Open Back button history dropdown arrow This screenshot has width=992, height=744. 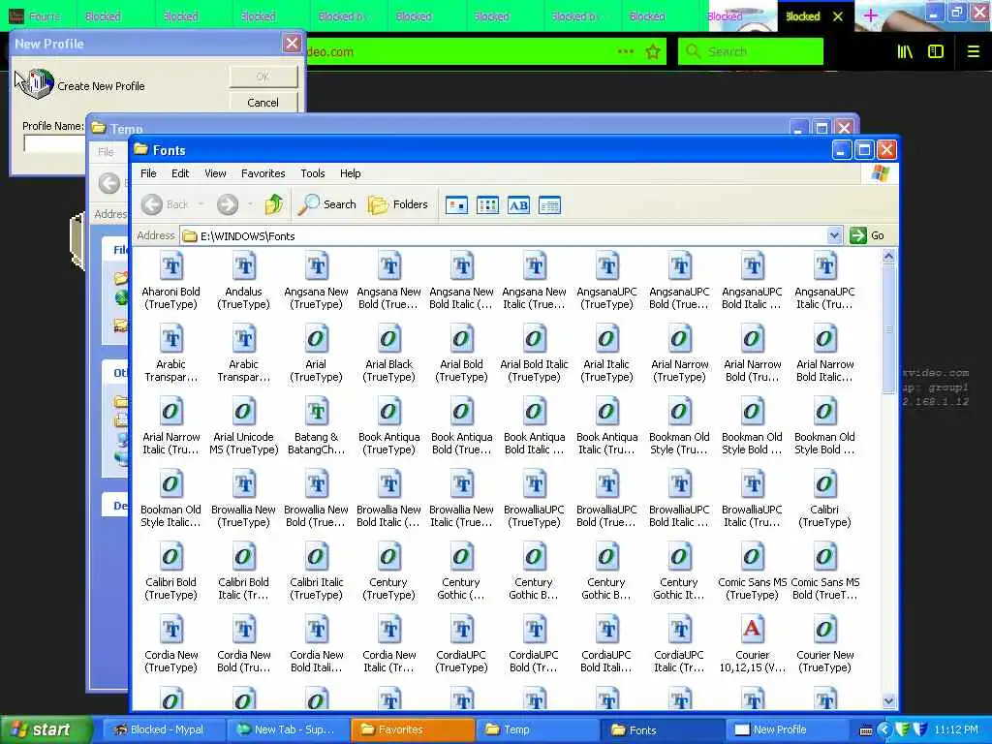tap(201, 204)
